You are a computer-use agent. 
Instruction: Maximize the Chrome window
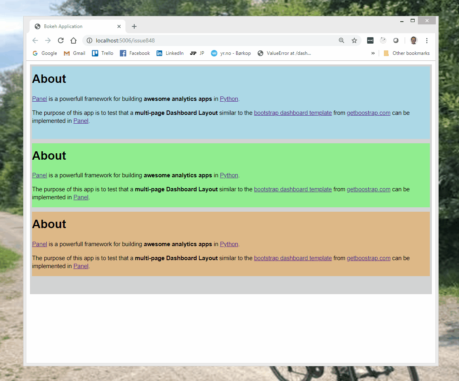point(412,20)
